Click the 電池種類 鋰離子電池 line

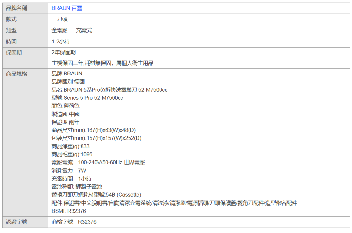click(77, 187)
